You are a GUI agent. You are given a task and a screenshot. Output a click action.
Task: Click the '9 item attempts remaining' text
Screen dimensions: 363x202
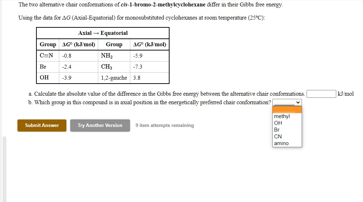coord(165,126)
